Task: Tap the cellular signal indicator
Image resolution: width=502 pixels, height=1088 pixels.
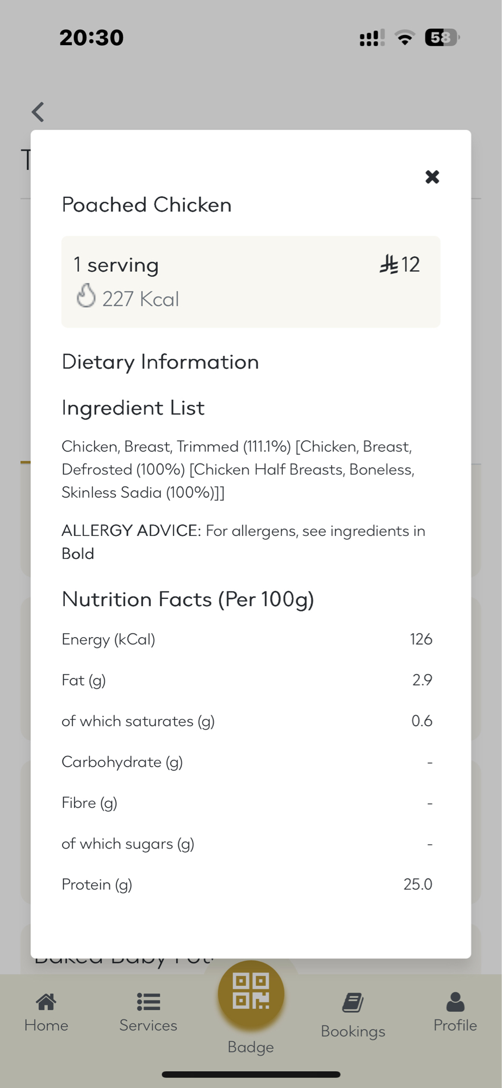Action: point(372,38)
